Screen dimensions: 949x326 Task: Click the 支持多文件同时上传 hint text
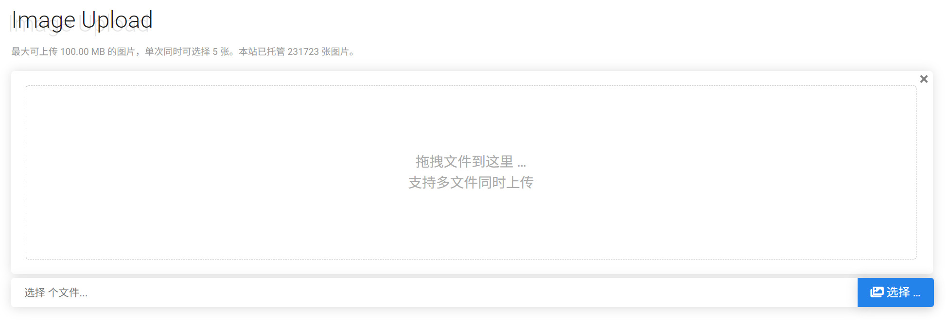[471, 183]
